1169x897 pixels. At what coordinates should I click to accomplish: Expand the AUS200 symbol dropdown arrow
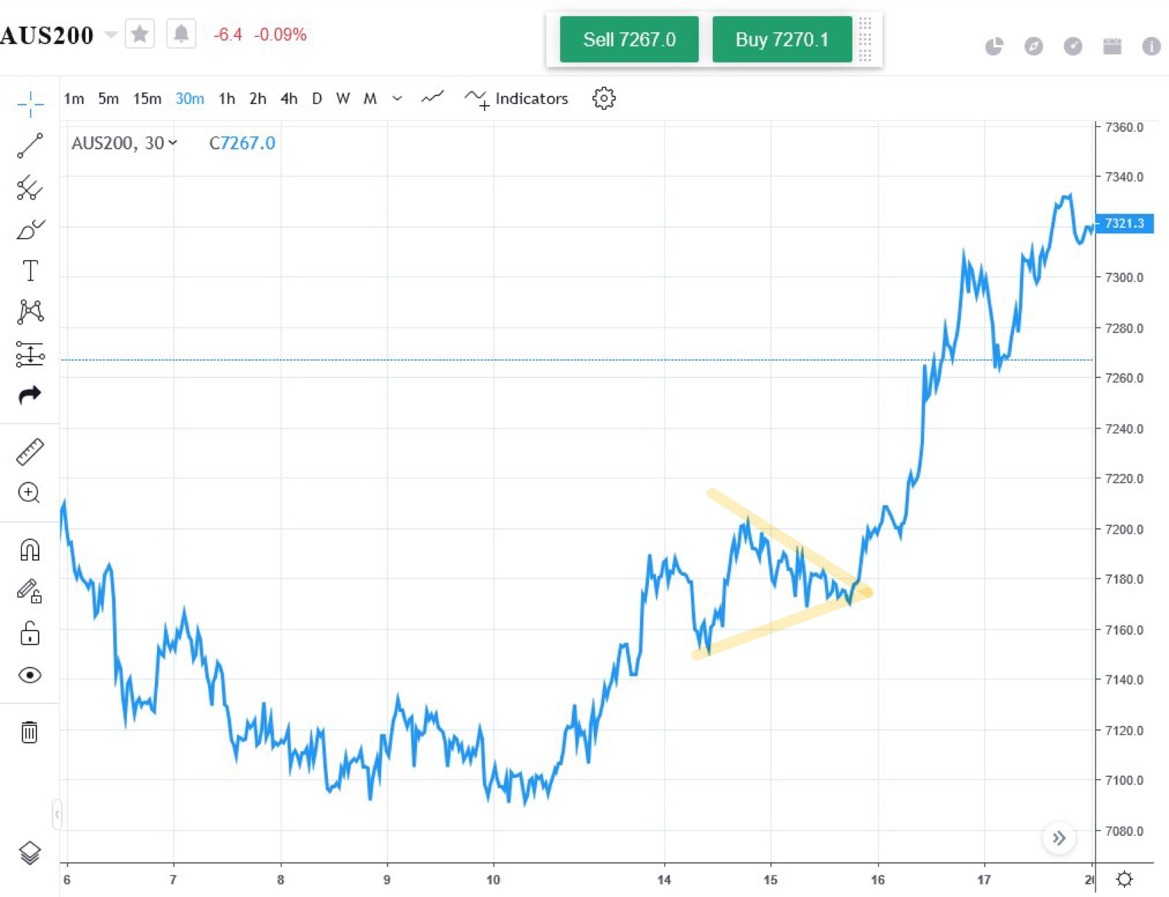[111, 34]
